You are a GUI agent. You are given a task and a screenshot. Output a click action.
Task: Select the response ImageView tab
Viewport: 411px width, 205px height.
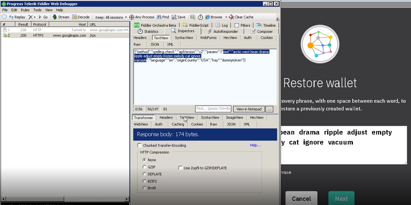(x=235, y=117)
